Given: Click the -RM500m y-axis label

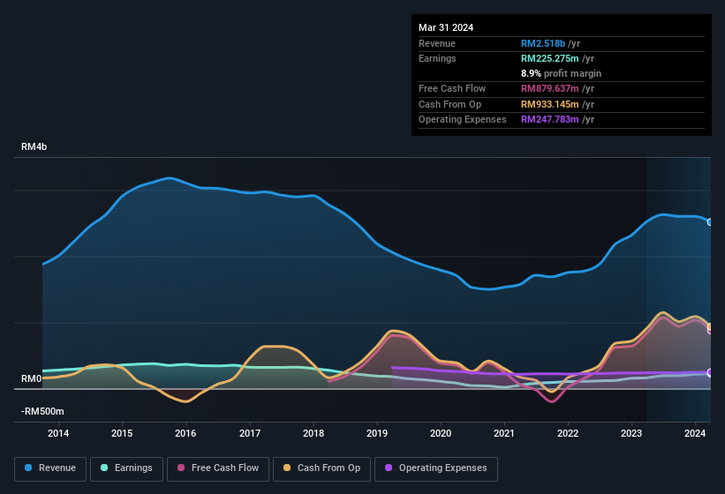Looking at the screenshot, I should (42, 411).
